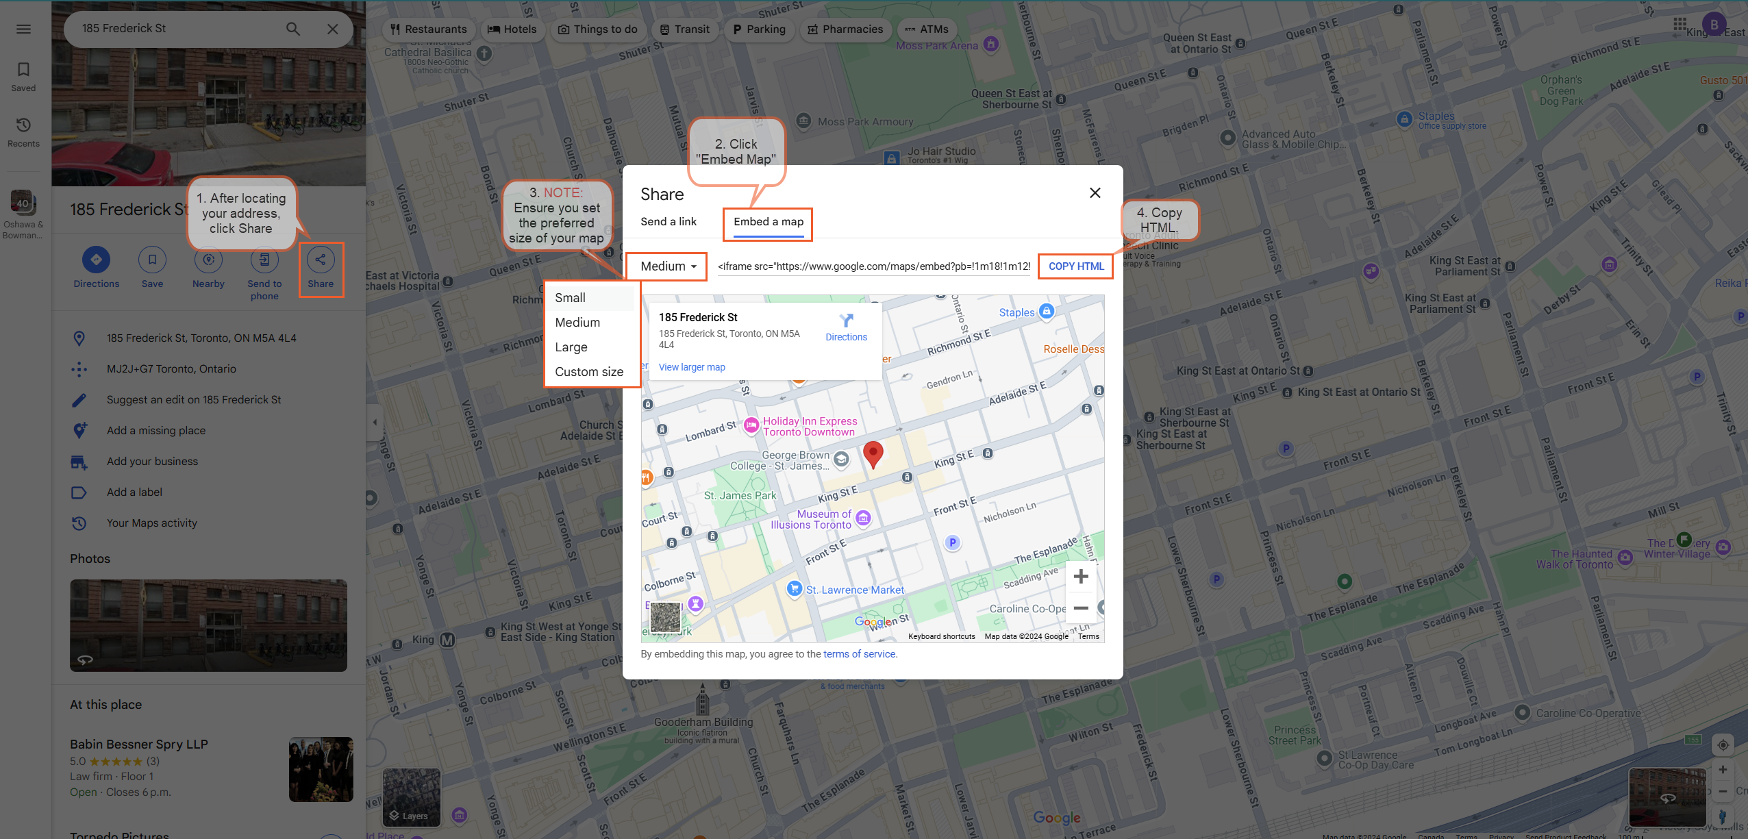This screenshot has width=1748, height=839.
Task: Open the Street View thumbnail on main map
Action: (x=1667, y=797)
